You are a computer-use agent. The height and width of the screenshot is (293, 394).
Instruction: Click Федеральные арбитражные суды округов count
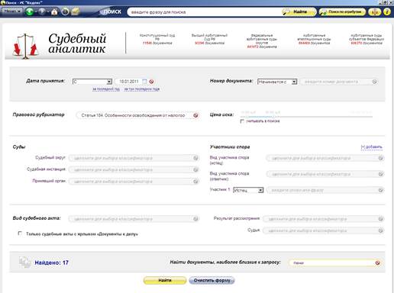tap(262, 47)
